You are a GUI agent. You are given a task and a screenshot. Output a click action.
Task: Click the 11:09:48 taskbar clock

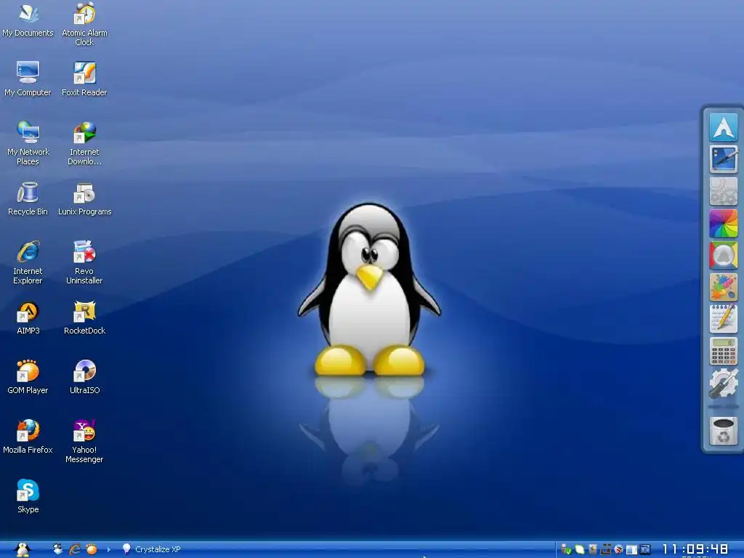click(695, 549)
